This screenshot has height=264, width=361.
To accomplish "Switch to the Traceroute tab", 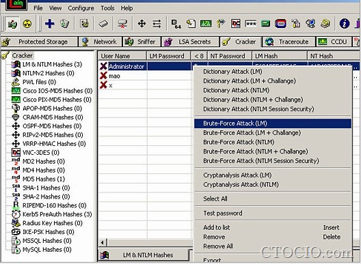I will click(x=289, y=42).
